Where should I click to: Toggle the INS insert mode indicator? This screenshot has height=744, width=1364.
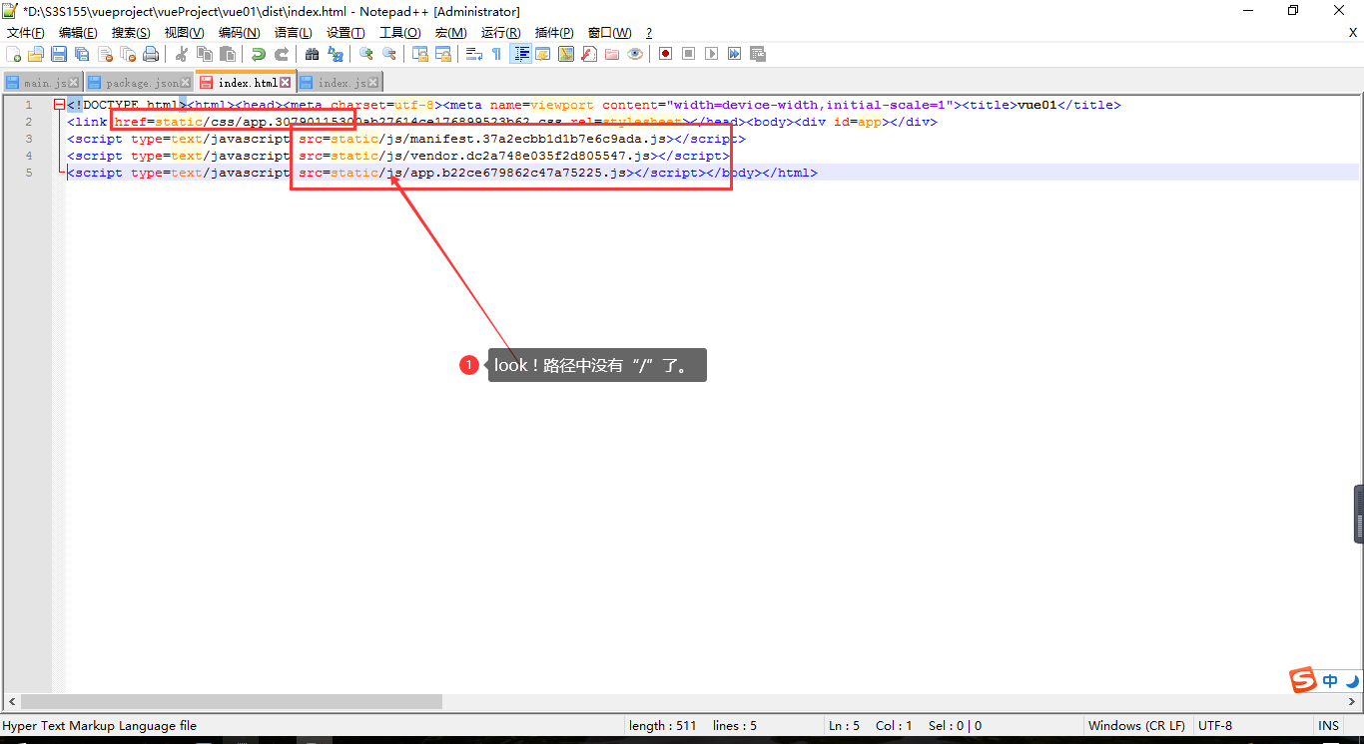[1328, 726]
